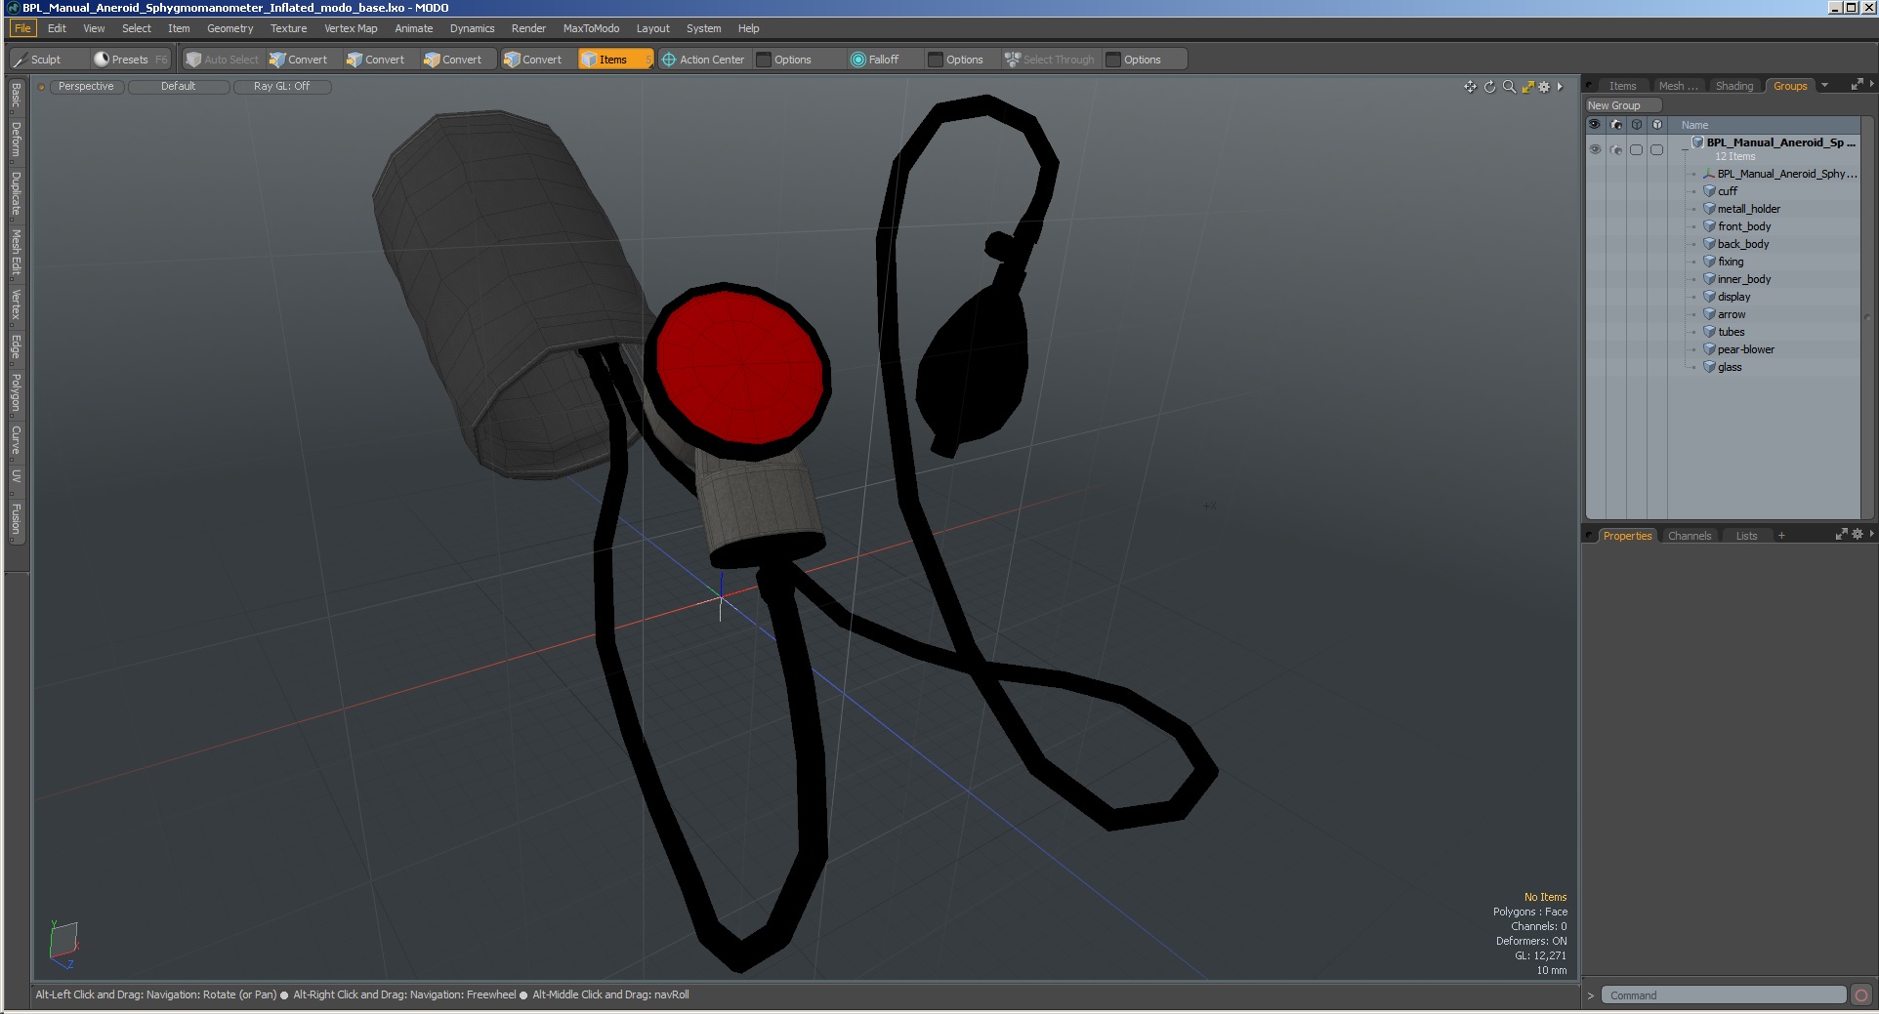
Task: Click the shaded cube column header icon
Action: tap(1656, 125)
